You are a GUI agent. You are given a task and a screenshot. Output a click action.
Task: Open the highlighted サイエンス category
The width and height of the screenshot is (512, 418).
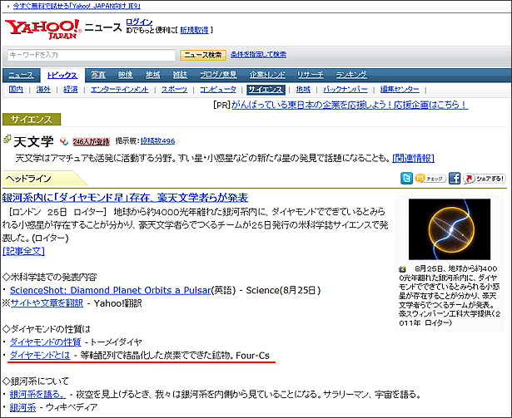[266, 90]
